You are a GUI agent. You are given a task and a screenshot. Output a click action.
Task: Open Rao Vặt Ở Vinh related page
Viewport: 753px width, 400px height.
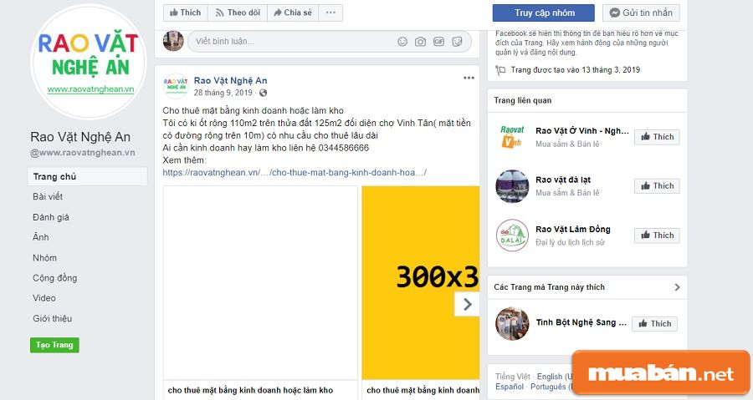click(x=582, y=131)
